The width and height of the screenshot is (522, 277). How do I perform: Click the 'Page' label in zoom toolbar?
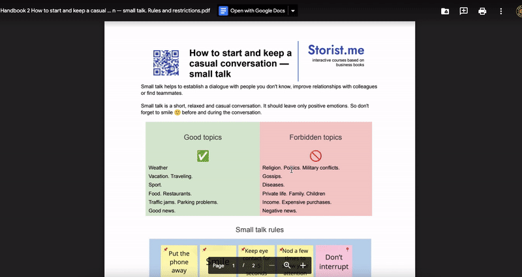pos(219,265)
